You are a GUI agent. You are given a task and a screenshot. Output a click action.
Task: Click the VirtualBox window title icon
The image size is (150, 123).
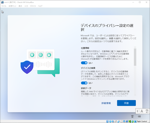click(2, 2)
